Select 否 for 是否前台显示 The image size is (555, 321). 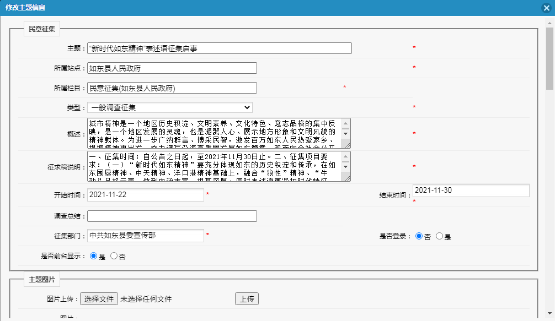coord(114,256)
